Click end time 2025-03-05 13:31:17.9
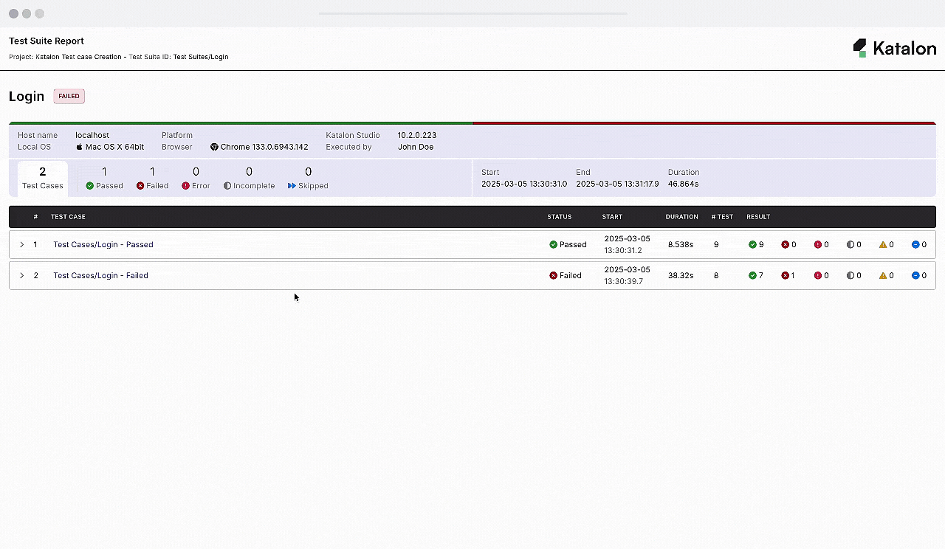This screenshot has height=549, width=945. pyautogui.click(x=617, y=184)
